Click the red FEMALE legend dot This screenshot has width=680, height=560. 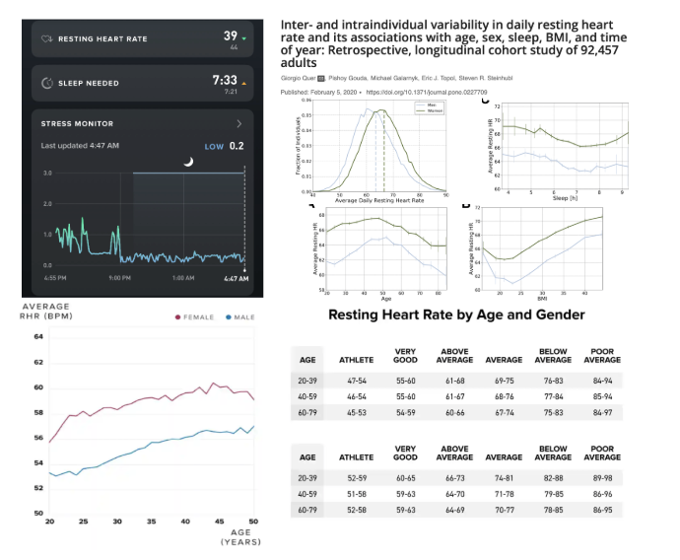pos(178,317)
